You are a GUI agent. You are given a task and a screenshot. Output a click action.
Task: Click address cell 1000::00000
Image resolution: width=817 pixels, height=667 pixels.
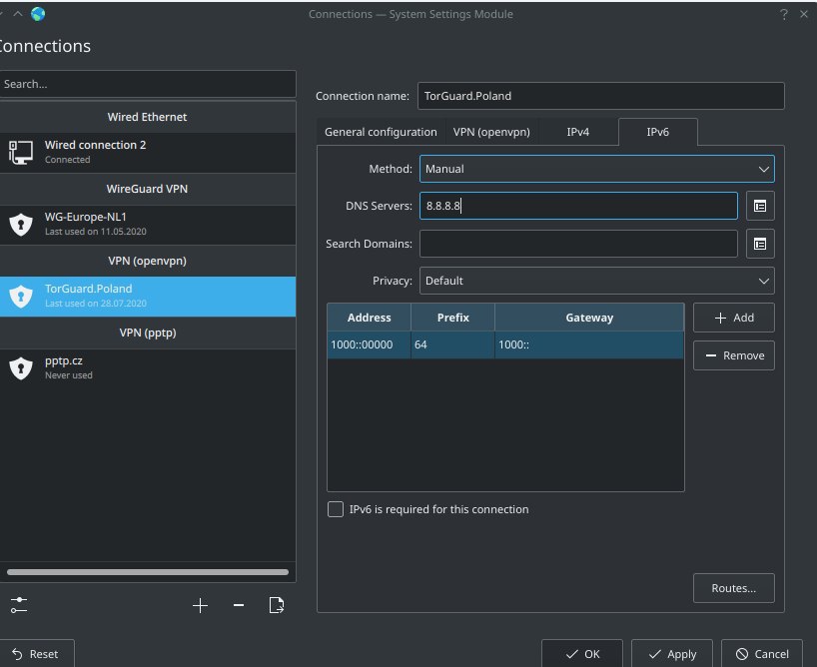click(x=369, y=344)
